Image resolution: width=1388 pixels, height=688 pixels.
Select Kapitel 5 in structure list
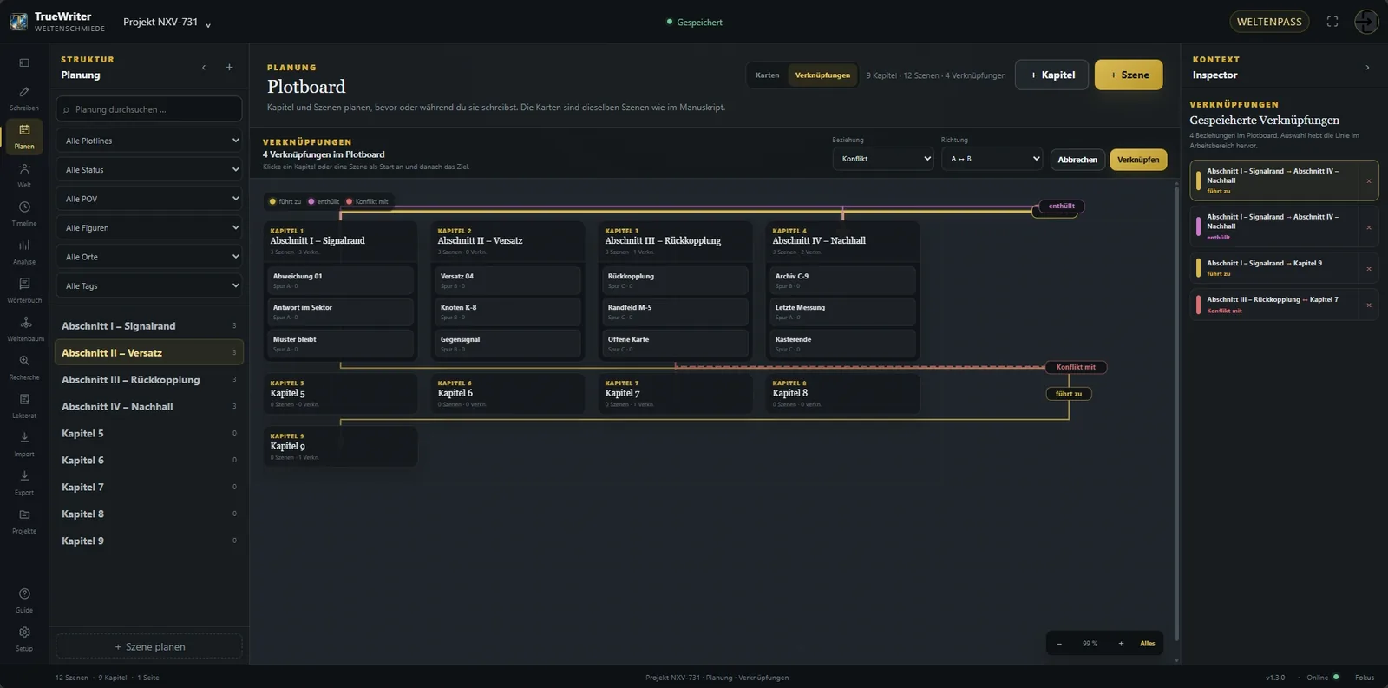click(x=149, y=434)
